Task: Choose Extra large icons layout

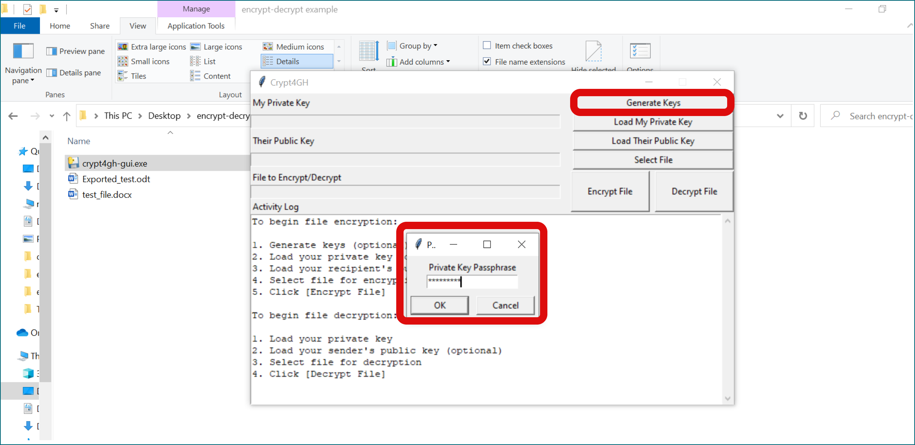Action: click(152, 47)
